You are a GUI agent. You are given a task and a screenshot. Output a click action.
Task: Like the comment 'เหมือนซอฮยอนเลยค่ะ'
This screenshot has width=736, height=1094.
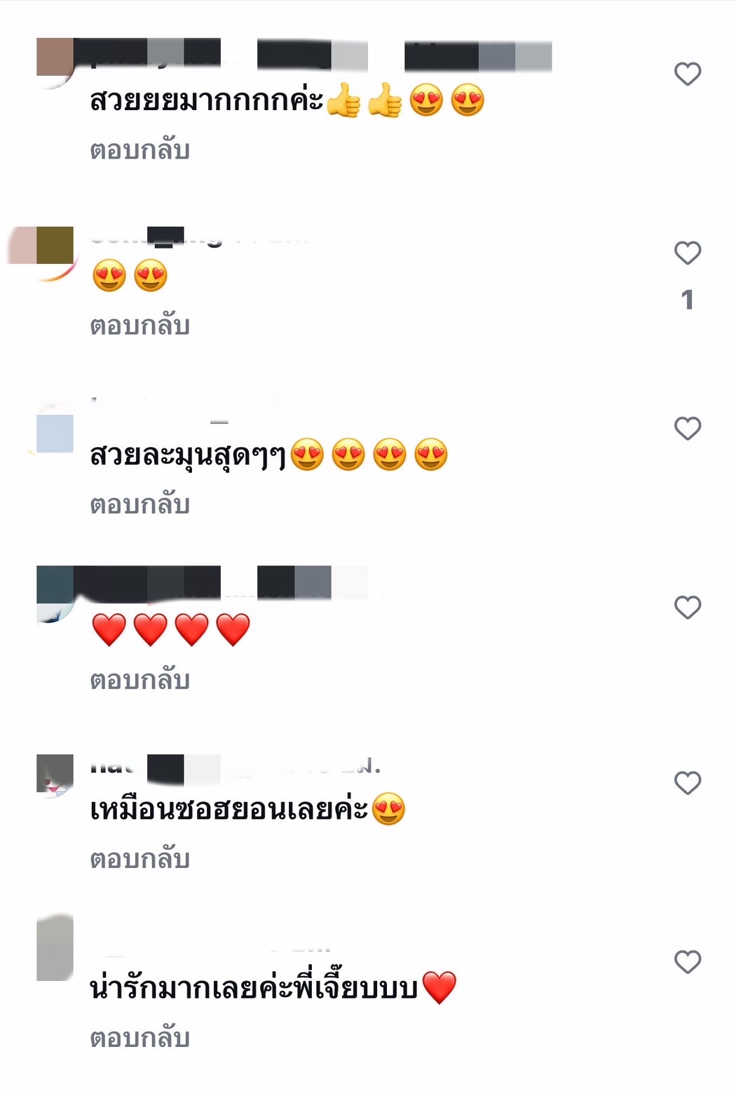688,782
